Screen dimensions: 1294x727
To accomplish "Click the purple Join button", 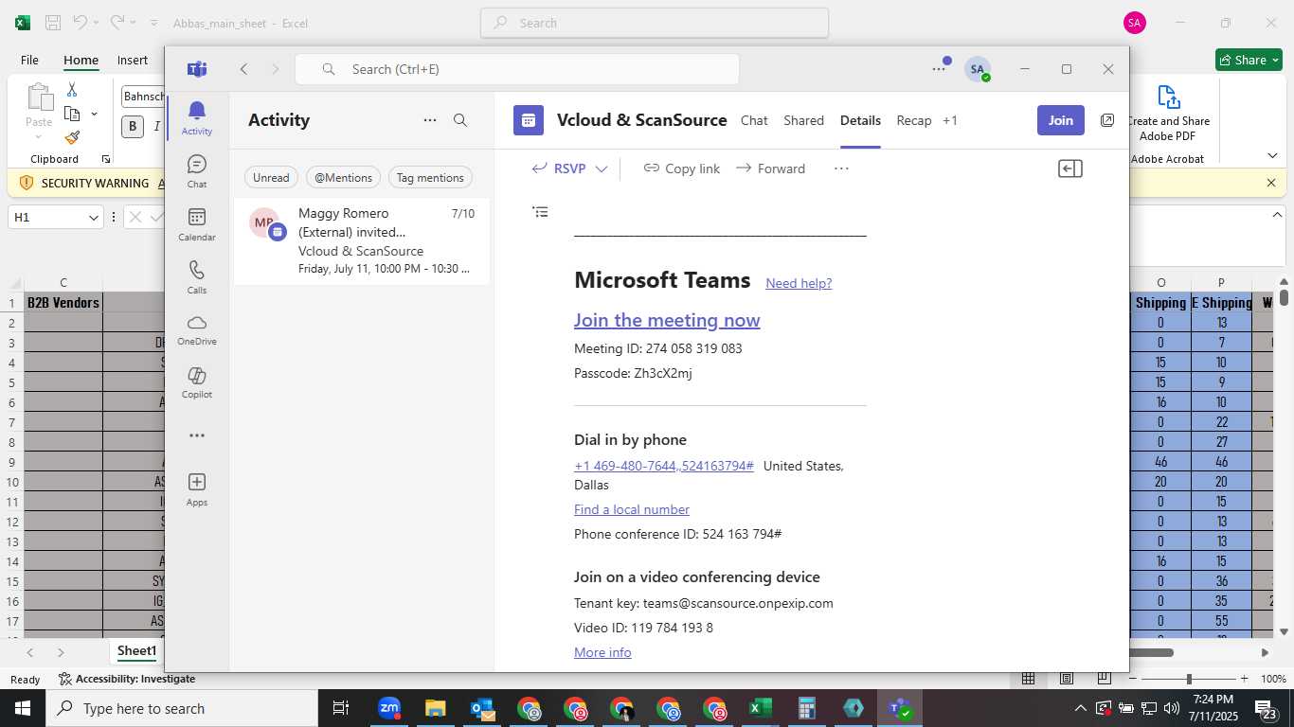I will point(1061,120).
